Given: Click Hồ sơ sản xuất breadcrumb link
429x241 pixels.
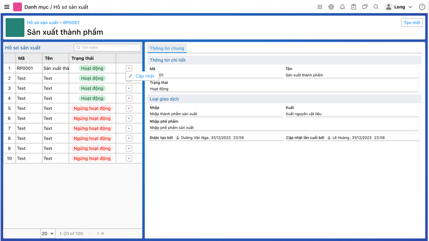Looking at the screenshot, I should 42,22.
